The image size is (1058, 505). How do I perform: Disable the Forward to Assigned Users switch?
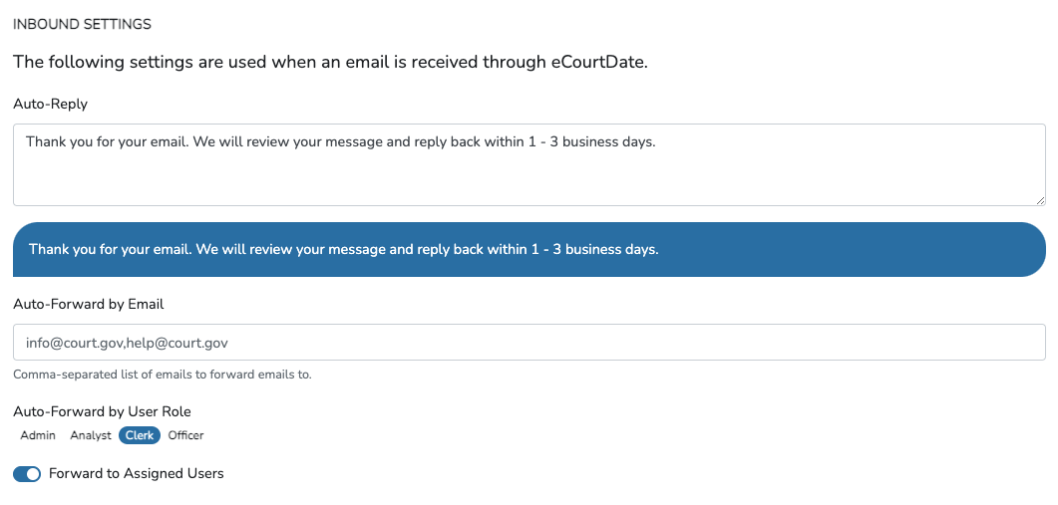point(27,474)
